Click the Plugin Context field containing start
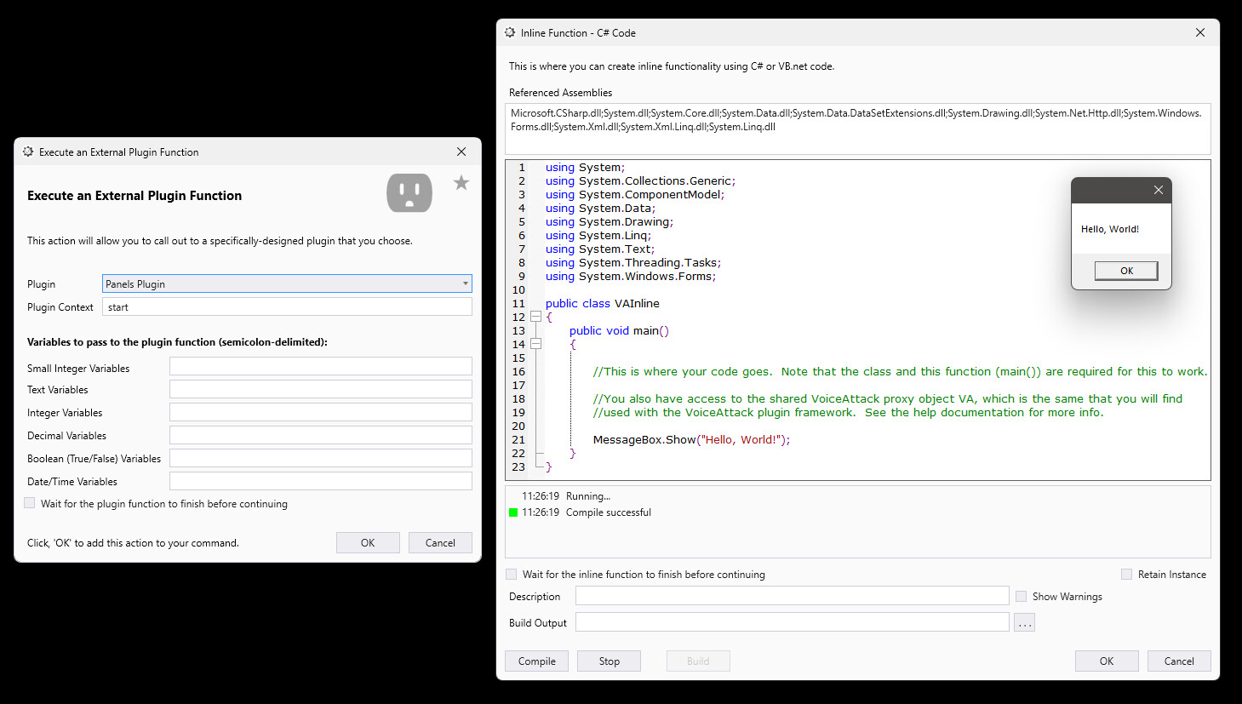This screenshot has width=1242, height=704. [x=286, y=306]
